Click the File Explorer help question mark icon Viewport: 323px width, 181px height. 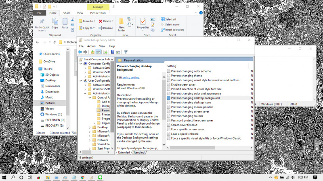[x=201, y=13]
